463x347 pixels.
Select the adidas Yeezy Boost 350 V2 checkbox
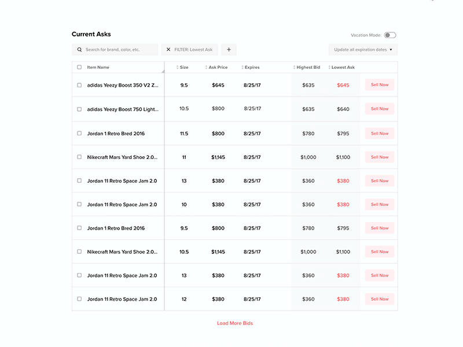[x=79, y=85]
